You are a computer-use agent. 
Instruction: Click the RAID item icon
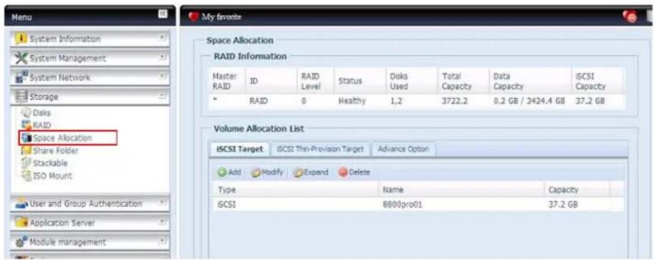(x=26, y=125)
